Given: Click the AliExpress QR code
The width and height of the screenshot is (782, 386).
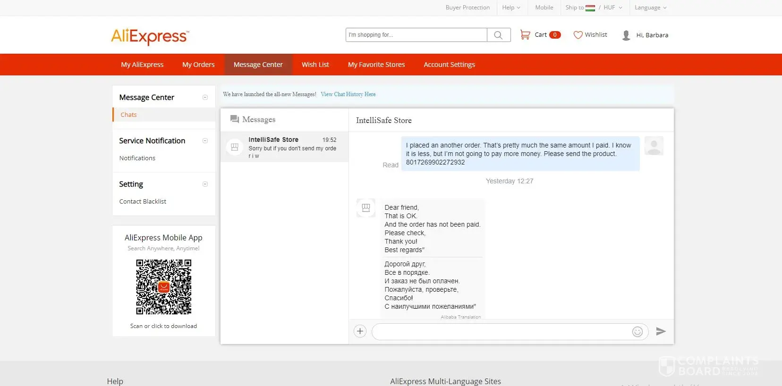Looking at the screenshot, I should [164, 287].
